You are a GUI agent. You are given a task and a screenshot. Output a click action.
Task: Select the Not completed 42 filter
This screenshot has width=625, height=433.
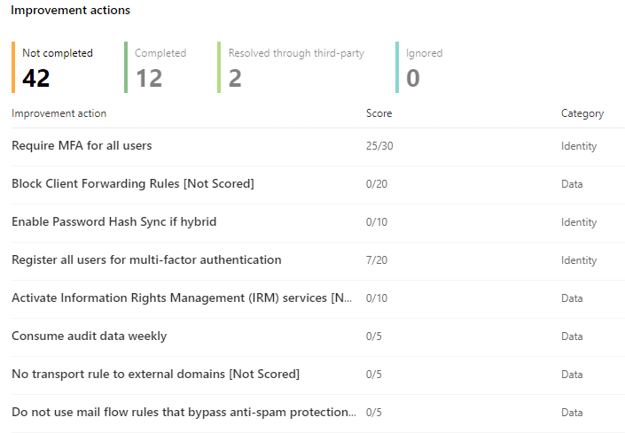tap(57, 67)
